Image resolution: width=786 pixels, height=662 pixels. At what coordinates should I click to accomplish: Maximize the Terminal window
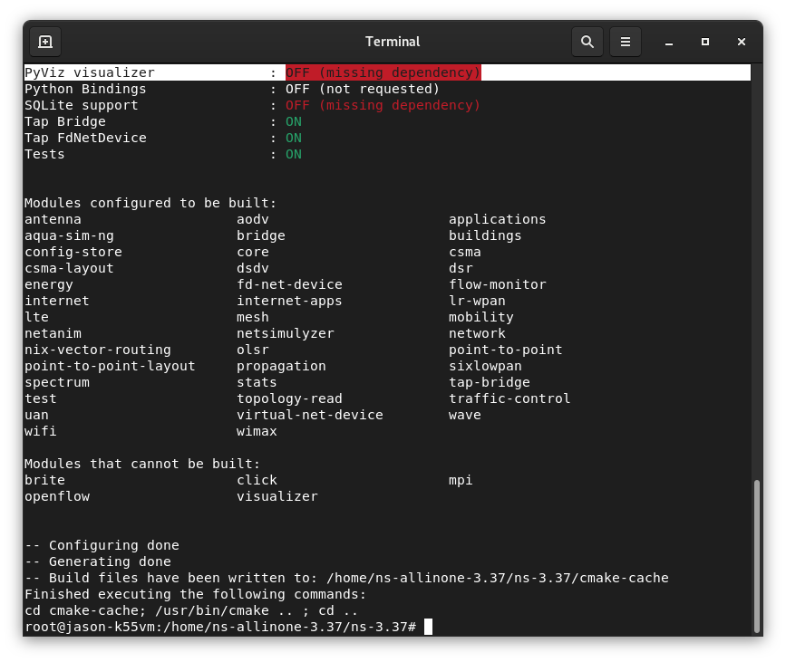[704, 42]
